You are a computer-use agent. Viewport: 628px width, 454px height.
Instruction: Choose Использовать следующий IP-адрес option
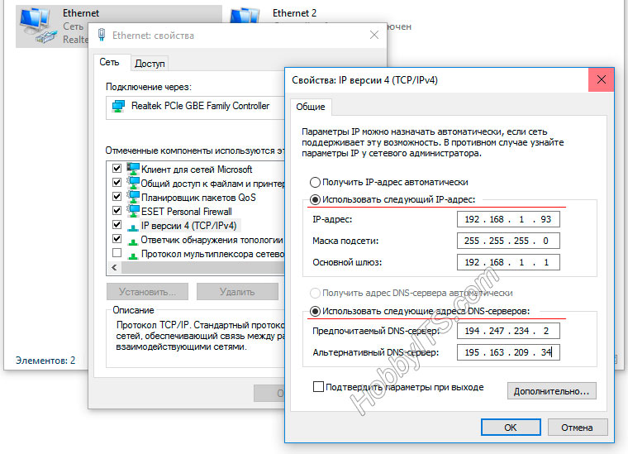pyautogui.click(x=315, y=199)
